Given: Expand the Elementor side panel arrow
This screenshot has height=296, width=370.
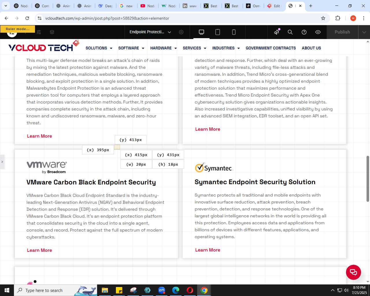Looking at the screenshot, I should pos(2,162).
